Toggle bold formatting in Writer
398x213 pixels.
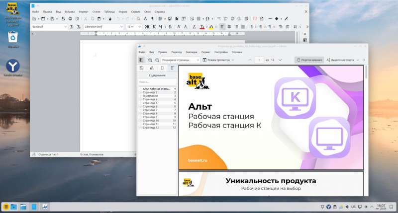tap(146, 26)
